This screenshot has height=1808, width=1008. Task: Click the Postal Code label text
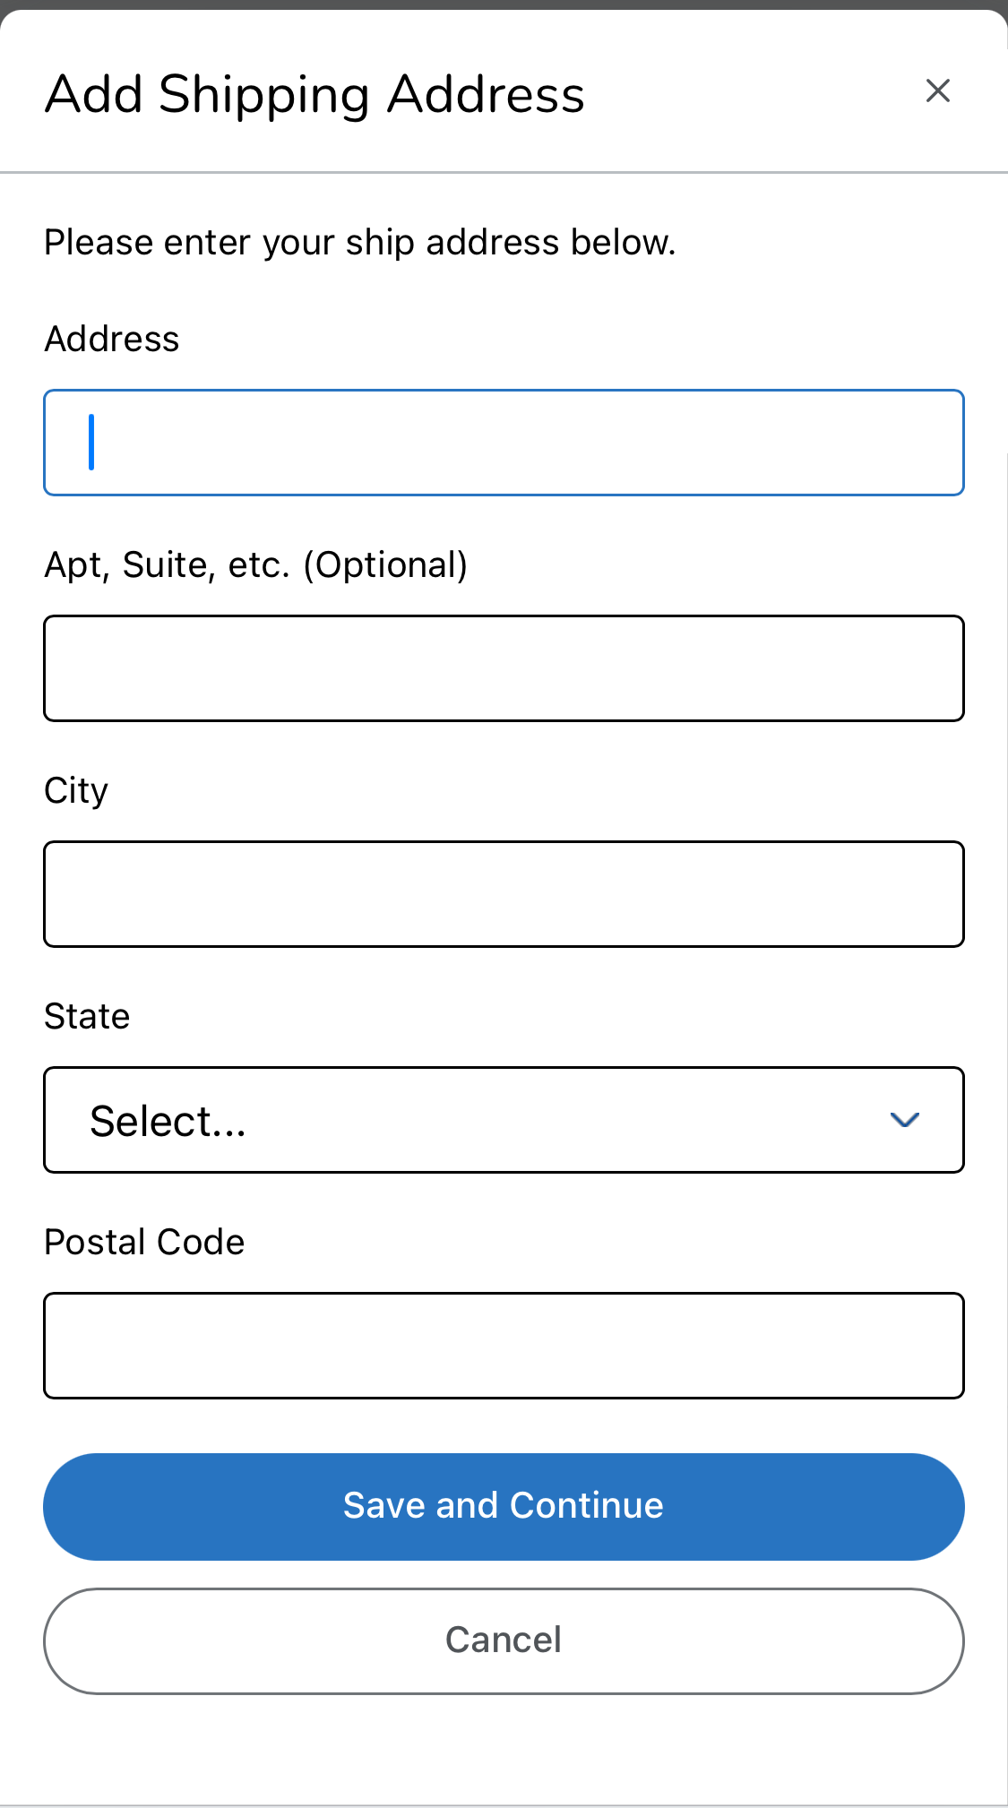coord(143,1242)
